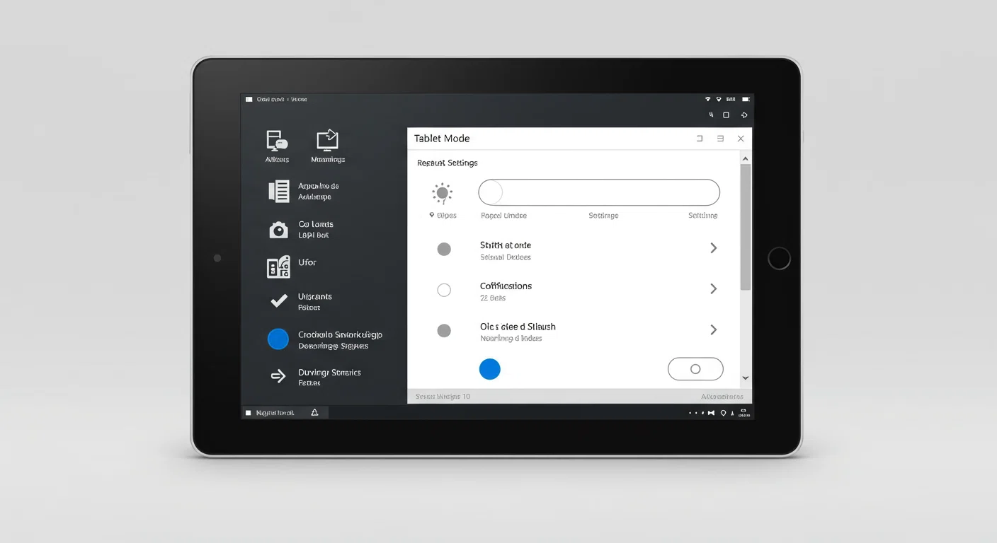Click the right arrow icon in sidebar
The image size is (997, 543).
point(278,375)
